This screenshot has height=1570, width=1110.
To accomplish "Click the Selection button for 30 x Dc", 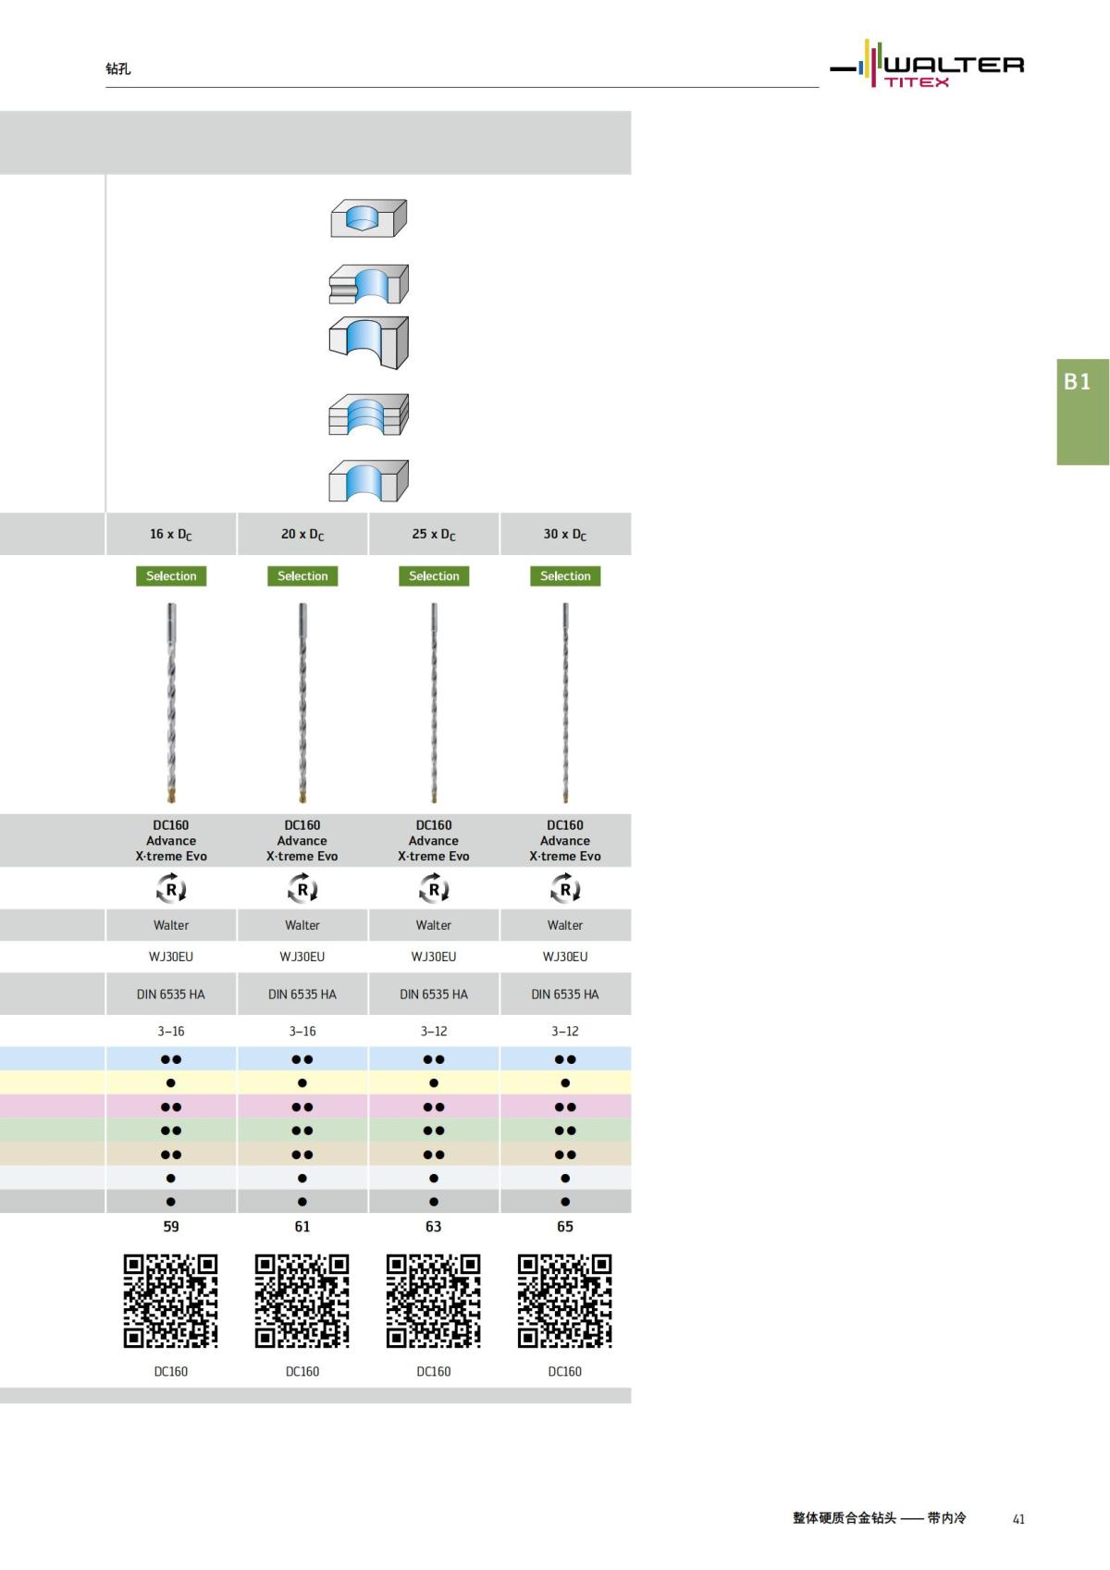I will [x=565, y=575].
